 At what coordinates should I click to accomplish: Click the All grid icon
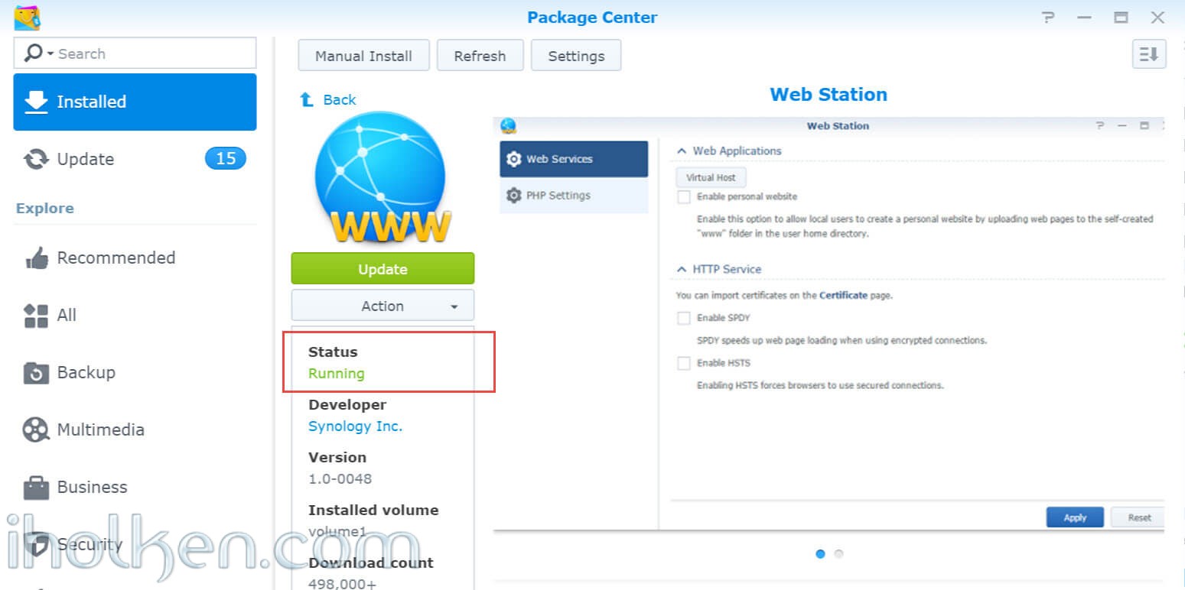36,316
